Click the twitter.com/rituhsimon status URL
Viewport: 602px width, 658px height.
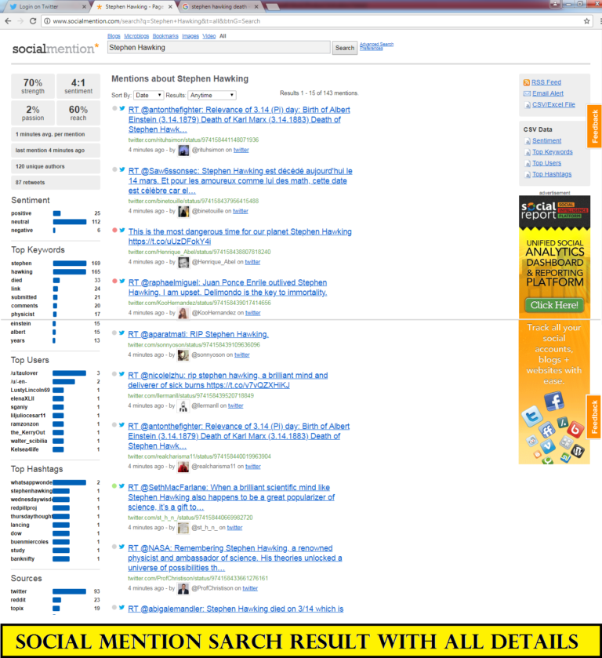click(x=194, y=140)
